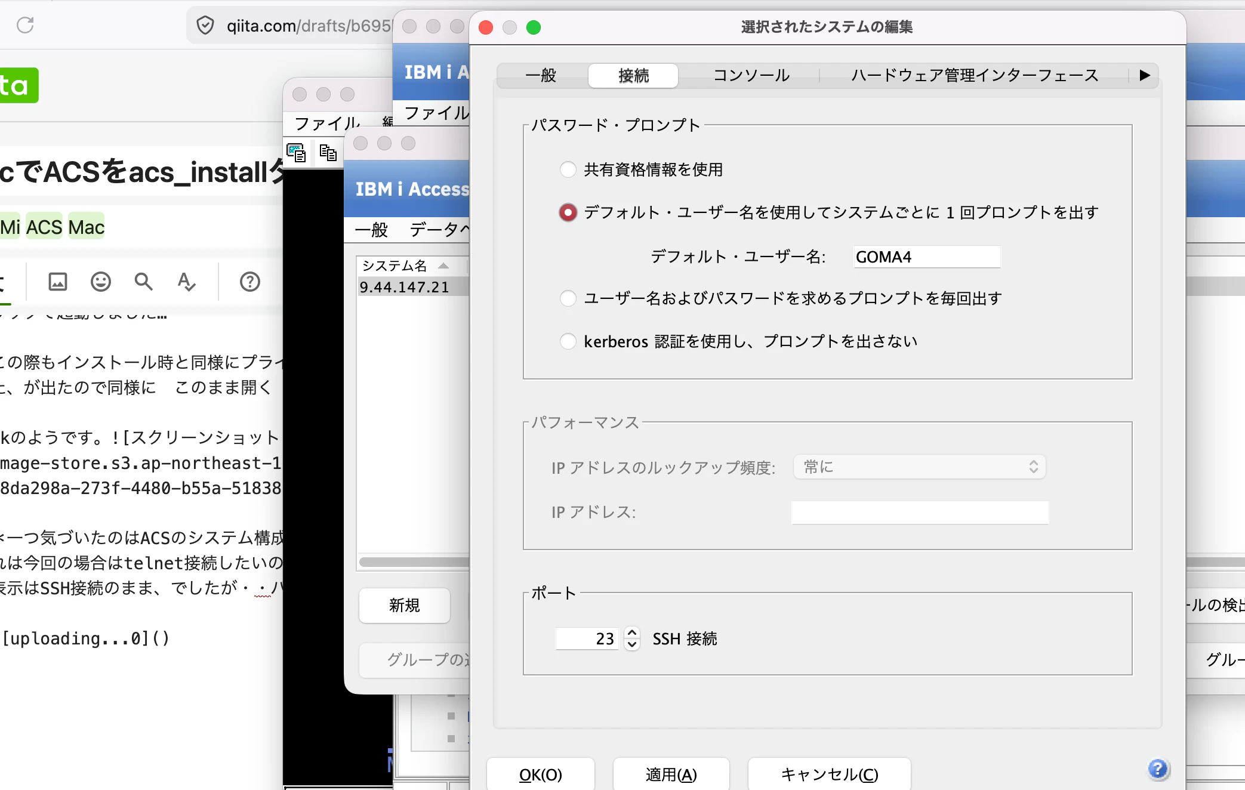Image resolution: width=1245 pixels, height=790 pixels.
Task: Open Qiita editor help question mark
Action: click(x=250, y=281)
